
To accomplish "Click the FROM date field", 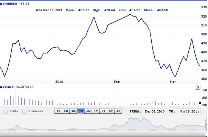I will tap(155, 111).
